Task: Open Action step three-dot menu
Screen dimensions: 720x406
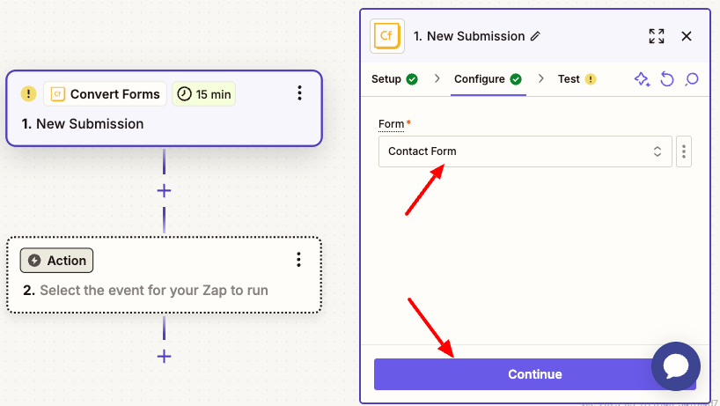Action: click(299, 259)
